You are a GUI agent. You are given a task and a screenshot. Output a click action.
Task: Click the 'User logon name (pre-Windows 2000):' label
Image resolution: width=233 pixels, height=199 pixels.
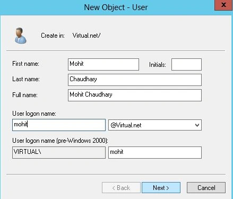(60, 141)
